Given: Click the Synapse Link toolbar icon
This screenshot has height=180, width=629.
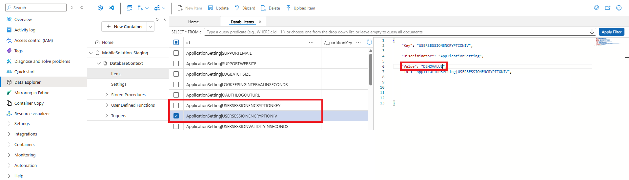Looking at the screenshot, I should pos(100,8).
